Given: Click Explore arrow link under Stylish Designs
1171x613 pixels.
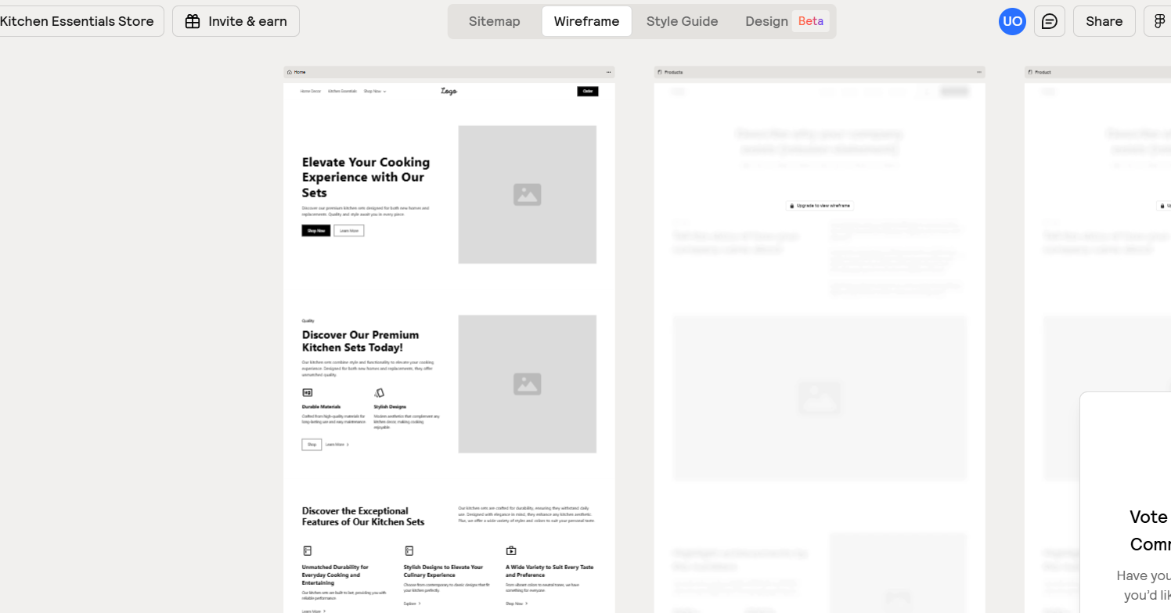Looking at the screenshot, I should pos(412,604).
